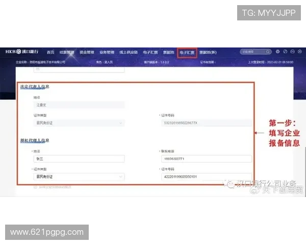Open the 首页 home tab
The height and width of the screenshot is (245, 306).
click(50, 52)
